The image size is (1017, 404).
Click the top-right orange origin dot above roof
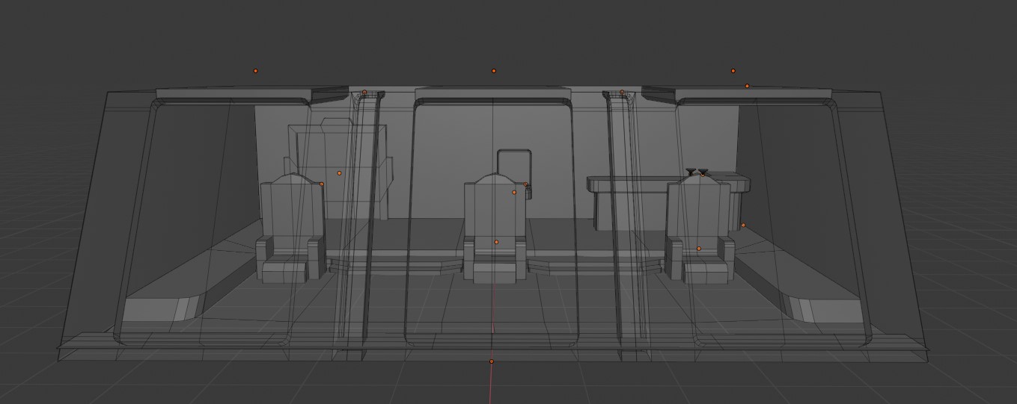(733, 71)
